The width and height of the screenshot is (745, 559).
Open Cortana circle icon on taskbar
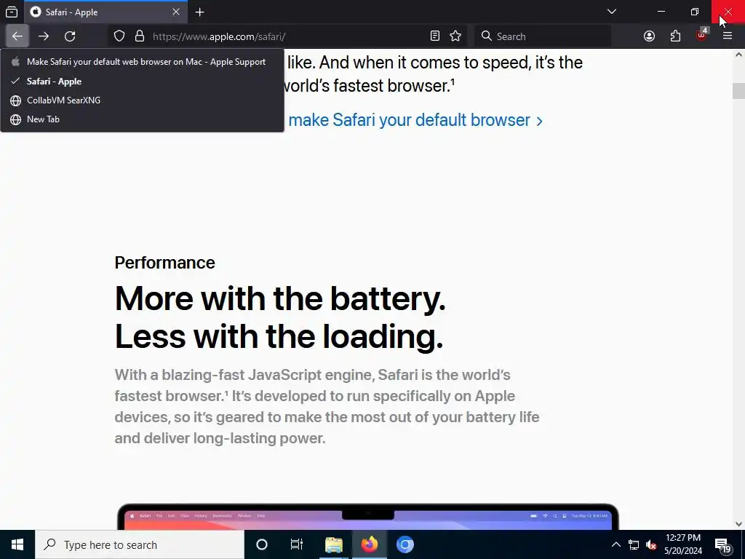262,544
